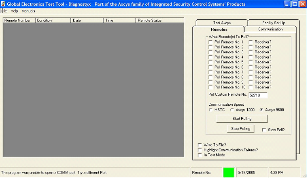Viewport: 308px width, 178px height.
Task: Check Receiver? for Remote No. 4
Action: click(x=251, y=57)
